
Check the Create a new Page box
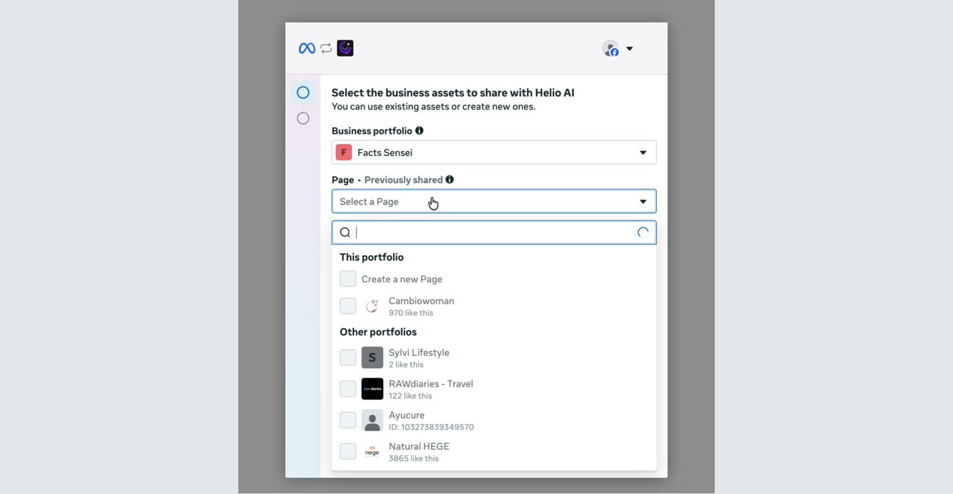click(348, 279)
